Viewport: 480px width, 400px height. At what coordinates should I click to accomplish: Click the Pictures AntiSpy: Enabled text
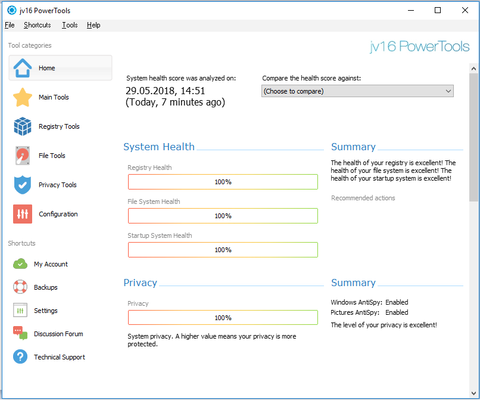pyautogui.click(x=369, y=312)
